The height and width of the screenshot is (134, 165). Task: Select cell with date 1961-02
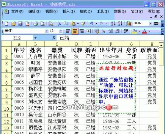111,128
